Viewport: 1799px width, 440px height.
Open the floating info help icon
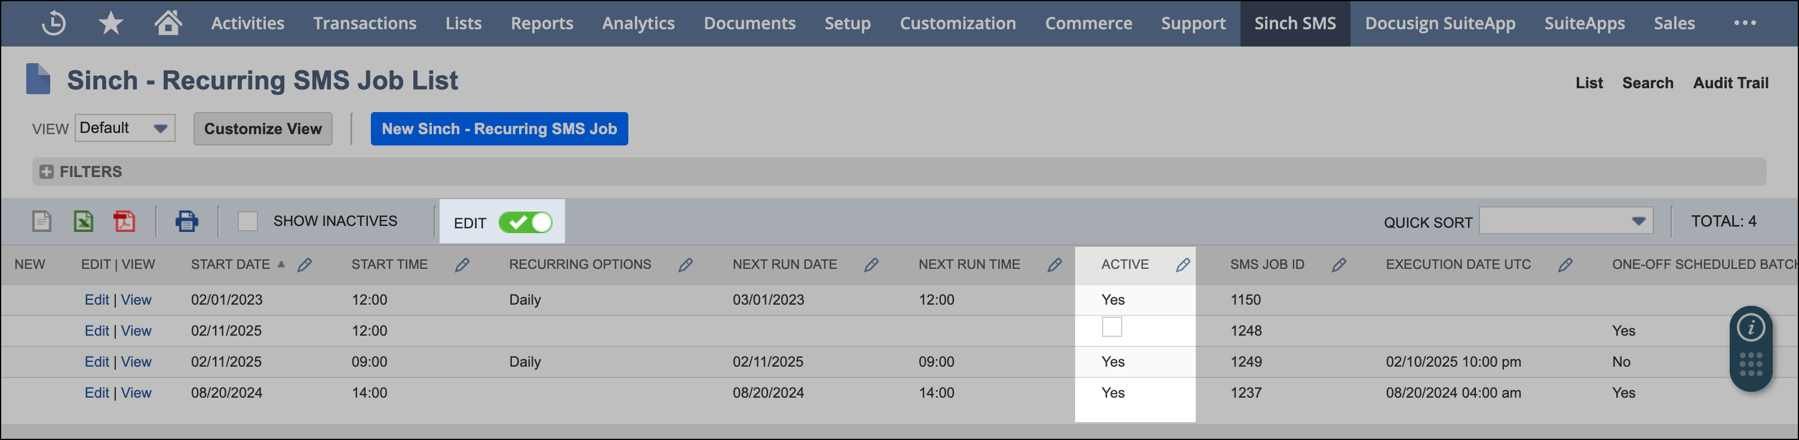coord(1751,327)
